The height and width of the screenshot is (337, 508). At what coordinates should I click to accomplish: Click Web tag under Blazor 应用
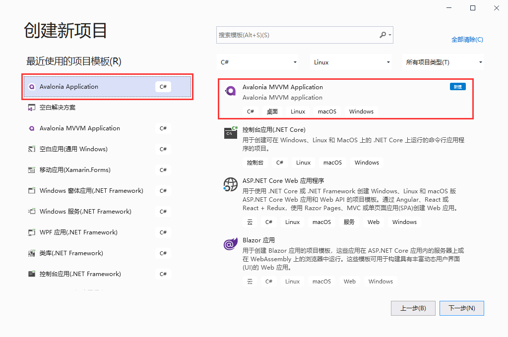tap(350, 281)
